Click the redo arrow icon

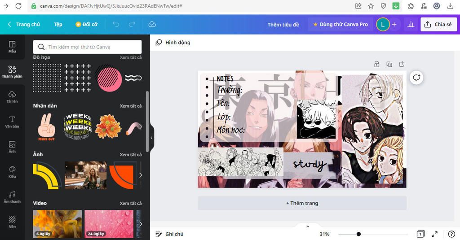[132, 24]
